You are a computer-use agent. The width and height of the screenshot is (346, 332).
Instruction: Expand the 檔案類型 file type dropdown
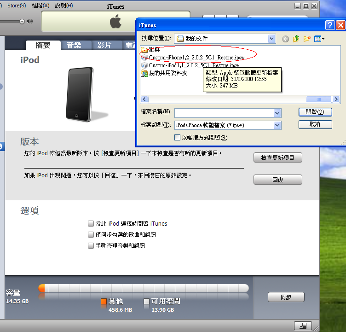[x=277, y=125]
